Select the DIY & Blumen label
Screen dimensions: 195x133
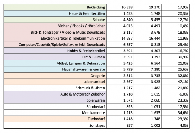coord(94,57)
